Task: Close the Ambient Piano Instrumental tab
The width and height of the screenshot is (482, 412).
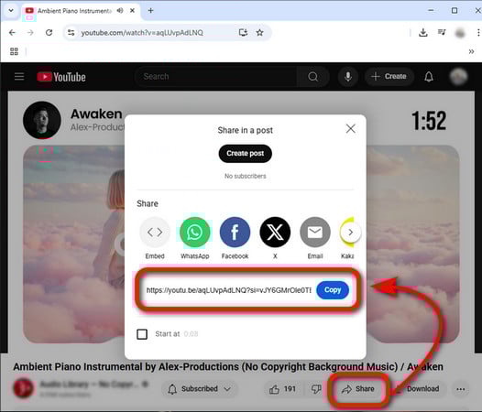Action: click(132, 10)
